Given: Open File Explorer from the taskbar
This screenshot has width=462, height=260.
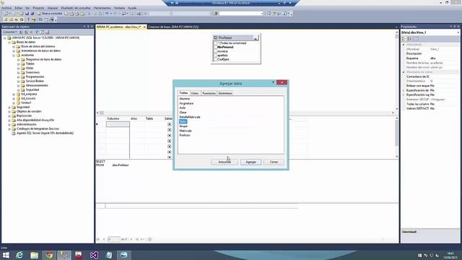Looking at the screenshot, I should tap(34, 255).
